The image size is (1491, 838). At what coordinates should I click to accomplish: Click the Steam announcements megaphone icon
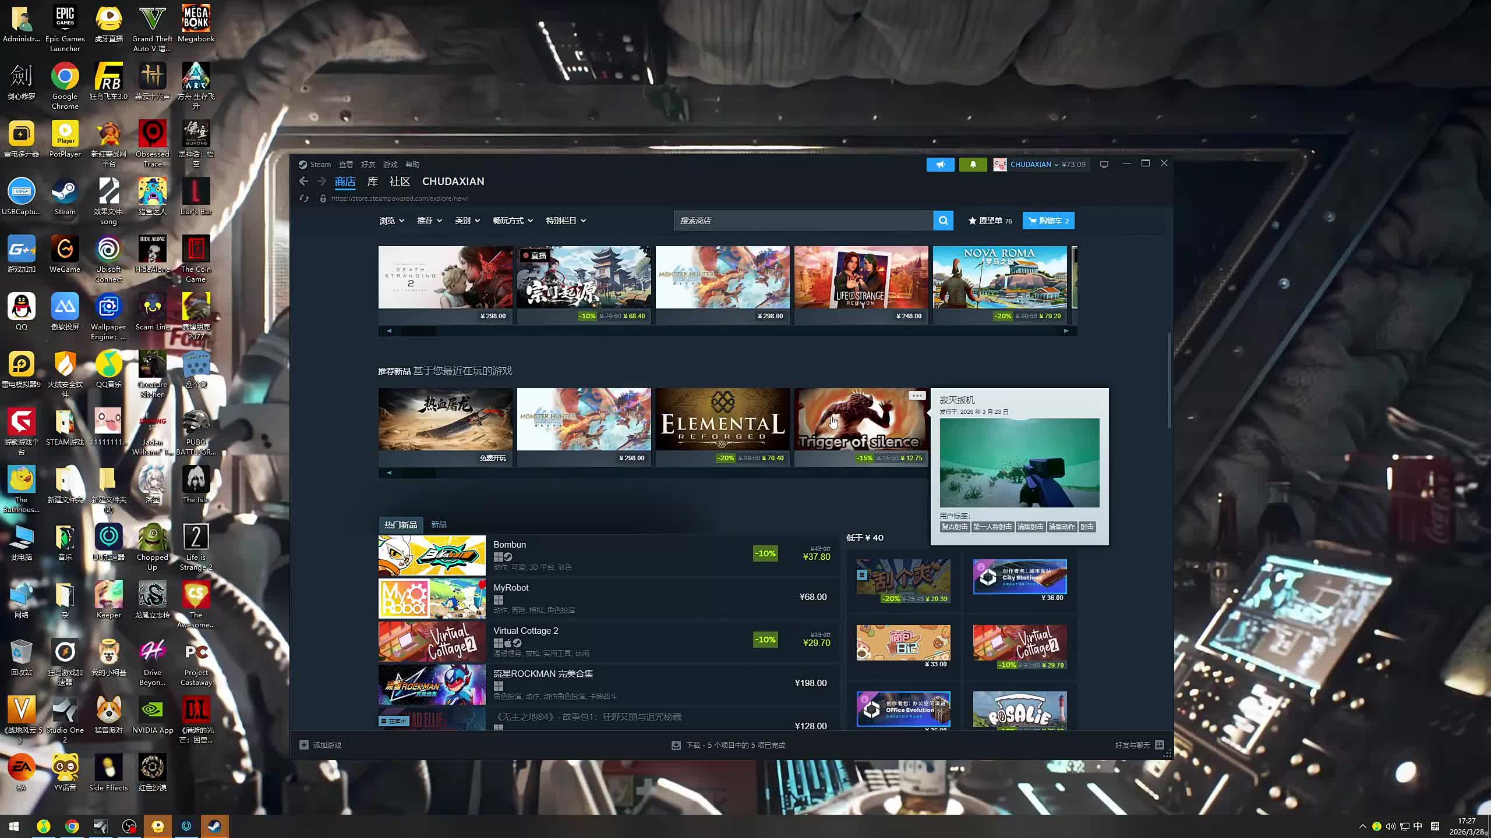pos(940,165)
